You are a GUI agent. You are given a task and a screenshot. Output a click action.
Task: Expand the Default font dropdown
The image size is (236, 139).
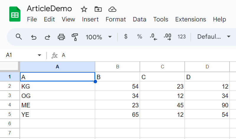pos(214,37)
